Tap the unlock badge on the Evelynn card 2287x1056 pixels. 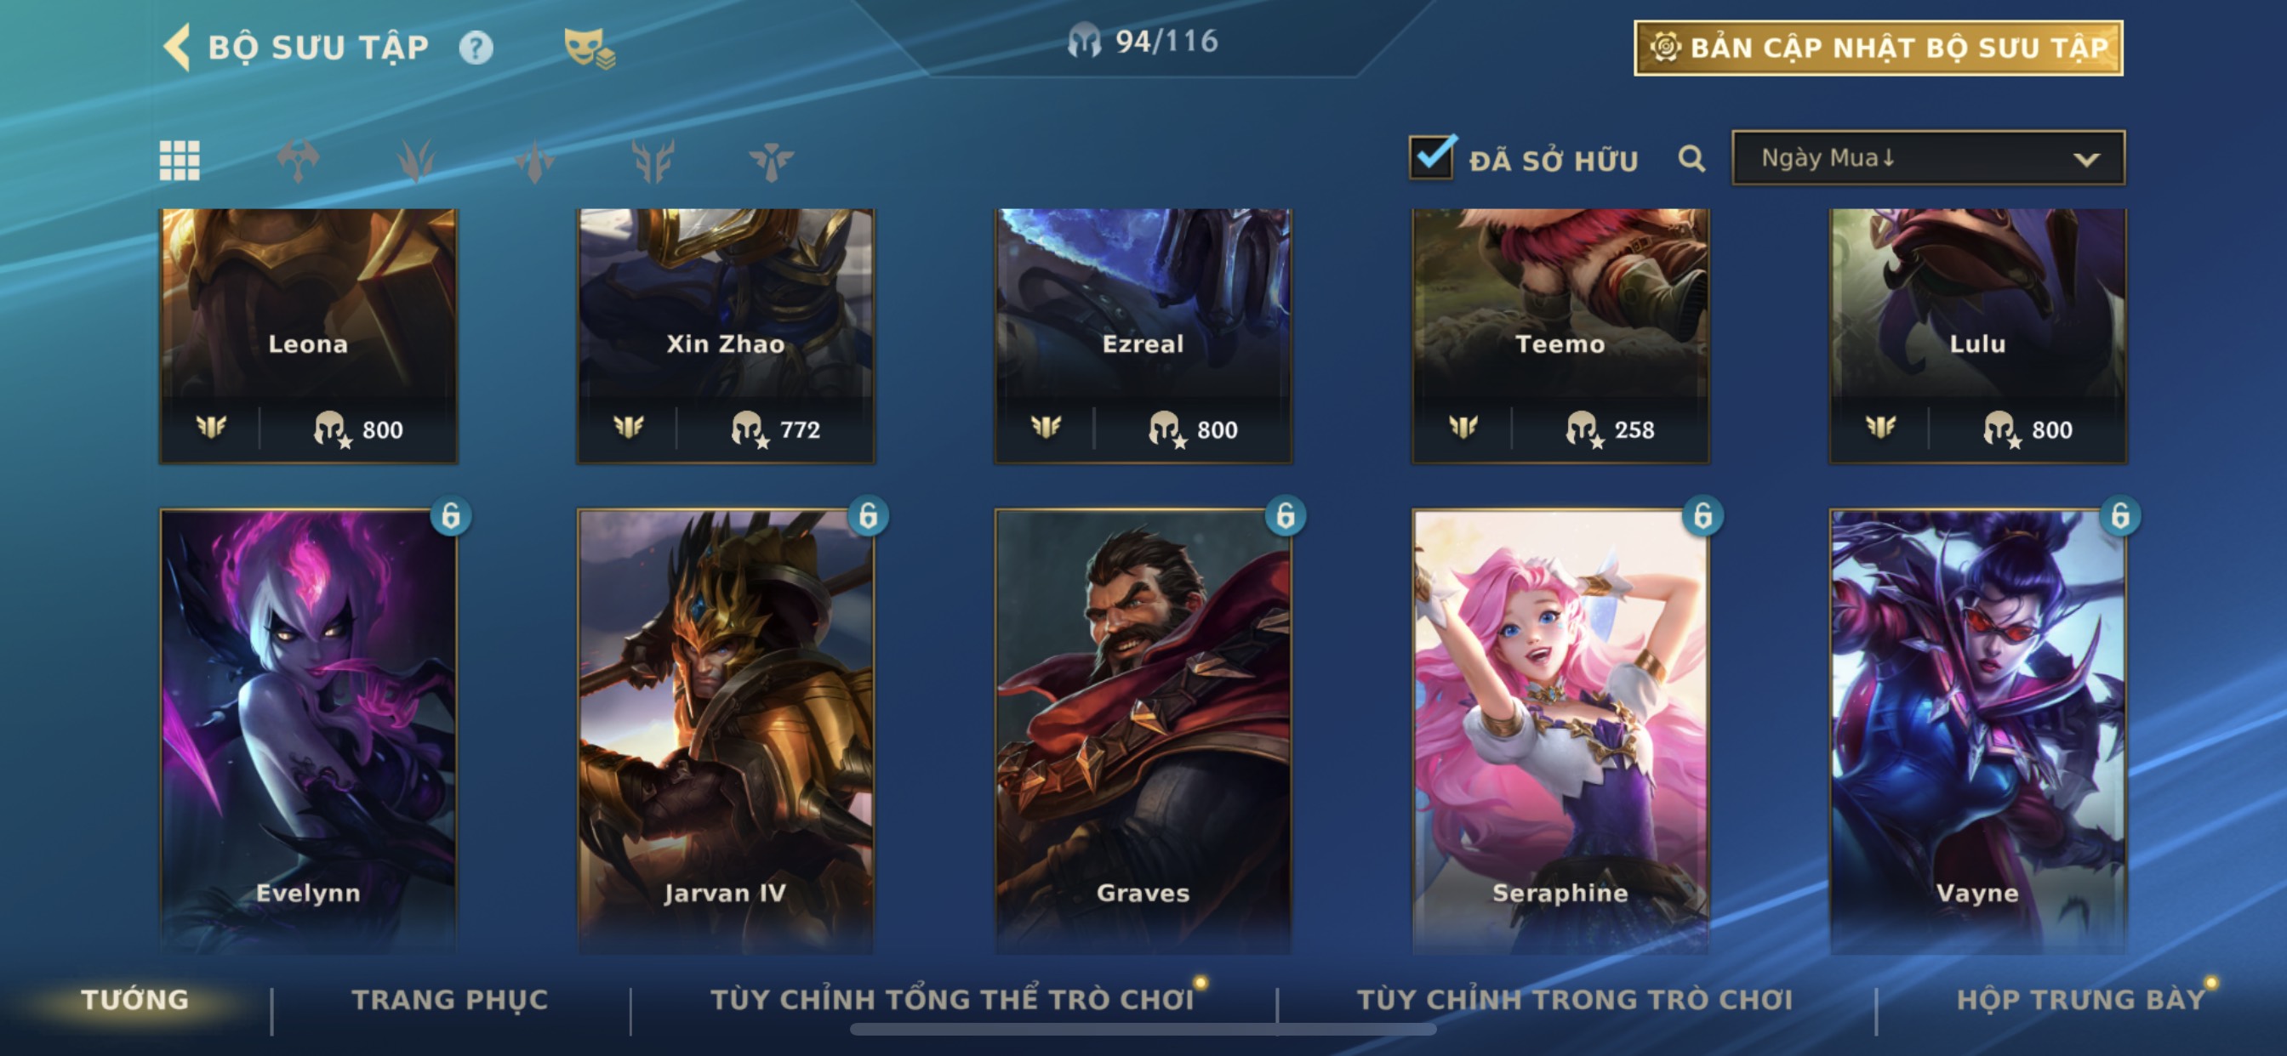pyautogui.click(x=451, y=515)
